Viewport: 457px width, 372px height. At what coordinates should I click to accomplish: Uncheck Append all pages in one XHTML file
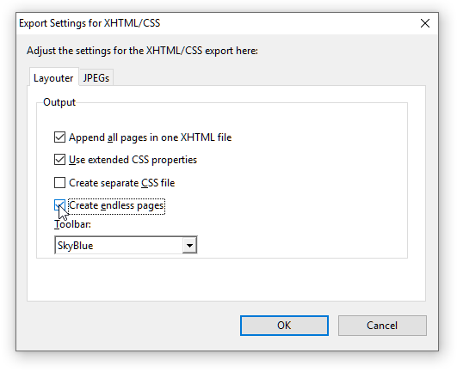59,137
